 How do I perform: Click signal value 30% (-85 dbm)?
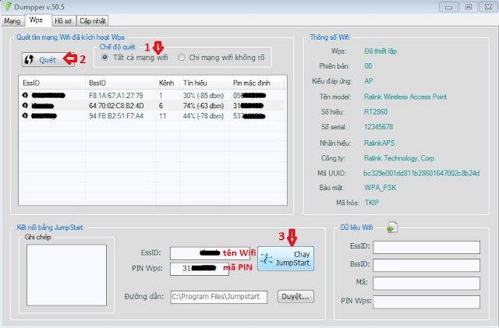(x=203, y=96)
